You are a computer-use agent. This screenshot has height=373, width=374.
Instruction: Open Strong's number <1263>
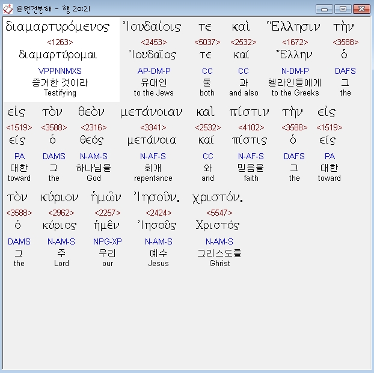pos(60,42)
